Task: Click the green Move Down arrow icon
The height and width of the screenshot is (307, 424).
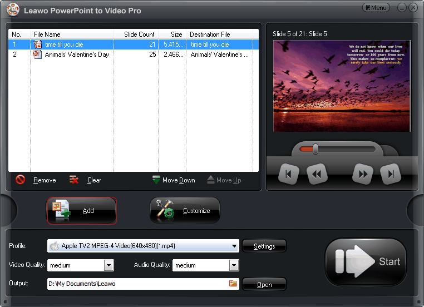Action: pos(156,180)
